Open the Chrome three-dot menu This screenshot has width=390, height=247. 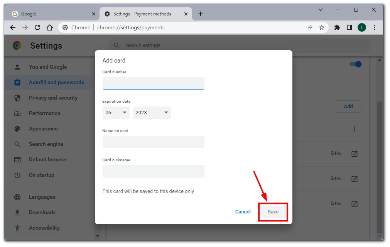pyautogui.click(x=374, y=28)
